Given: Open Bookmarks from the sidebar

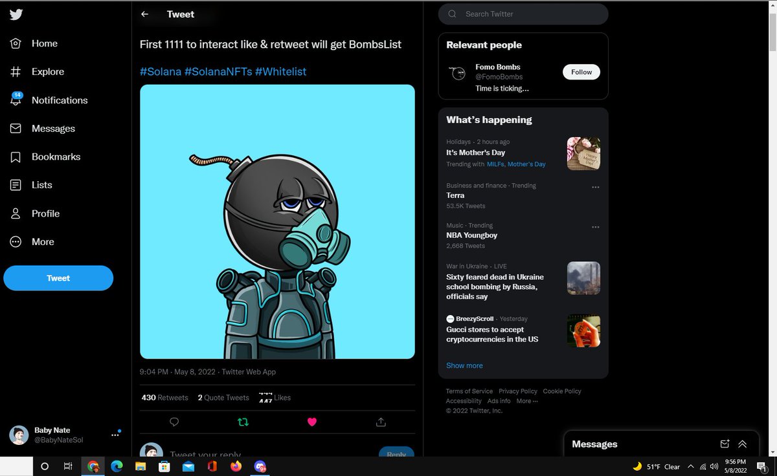Looking at the screenshot, I should click(45, 157).
